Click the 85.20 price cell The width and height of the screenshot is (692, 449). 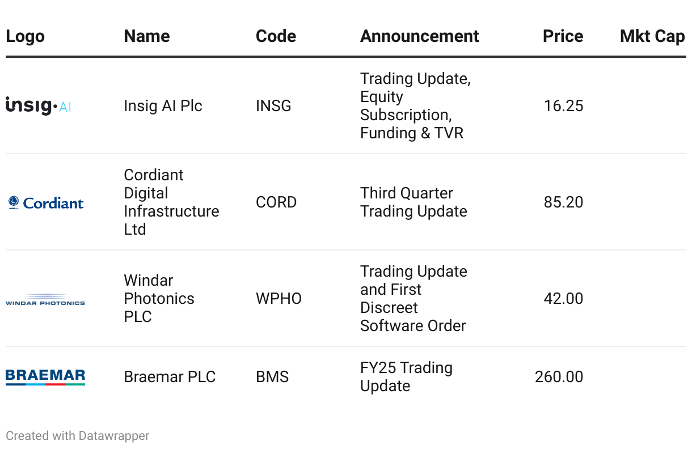point(563,202)
